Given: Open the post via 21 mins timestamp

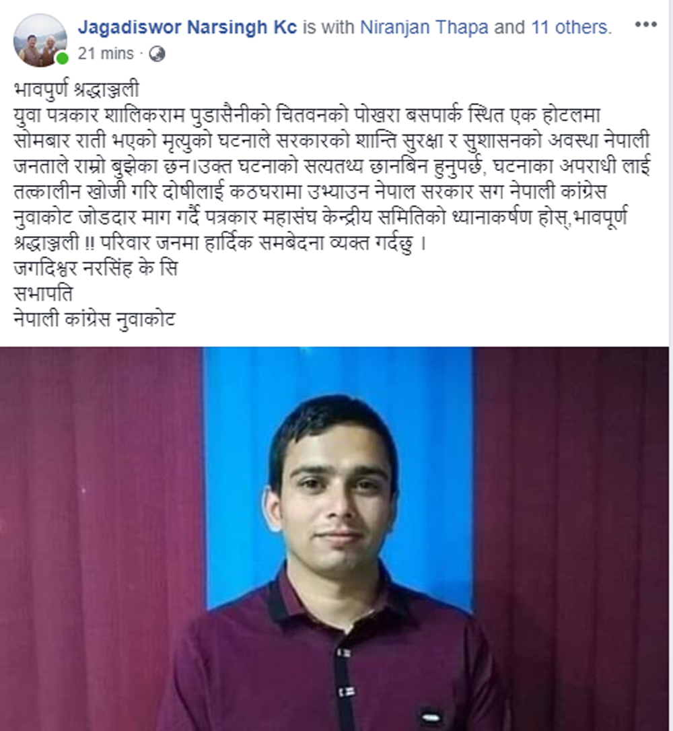Looking at the screenshot, I should coord(106,54).
